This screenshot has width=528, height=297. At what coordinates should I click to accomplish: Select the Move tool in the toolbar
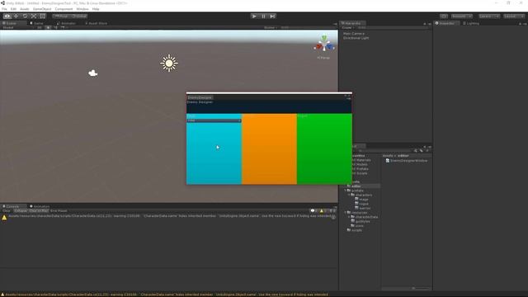[16, 16]
